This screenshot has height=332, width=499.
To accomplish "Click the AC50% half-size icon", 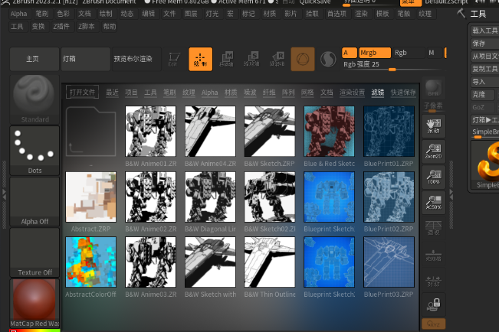I will [x=434, y=204].
